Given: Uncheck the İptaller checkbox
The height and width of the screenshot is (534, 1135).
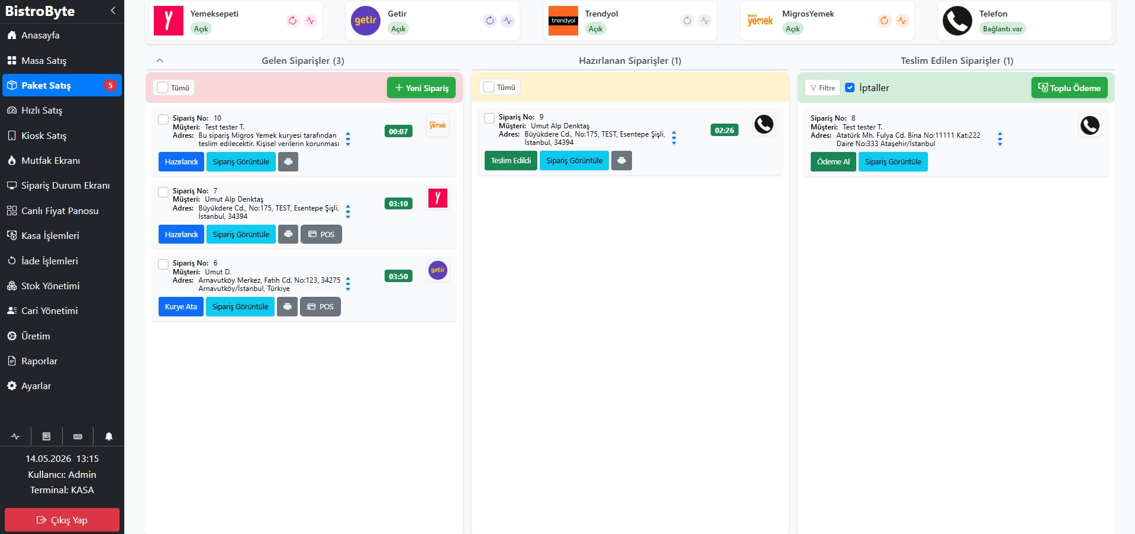Looking at the screenshot, I should pos(850,88).
